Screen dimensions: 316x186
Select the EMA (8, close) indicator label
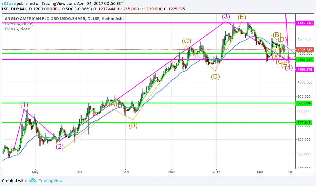[x=18, y=29]
